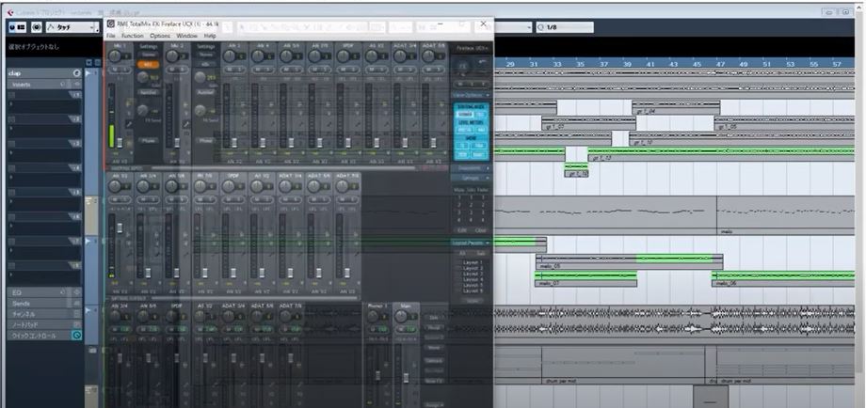Click the Main output fader handle

coord(406,378)
